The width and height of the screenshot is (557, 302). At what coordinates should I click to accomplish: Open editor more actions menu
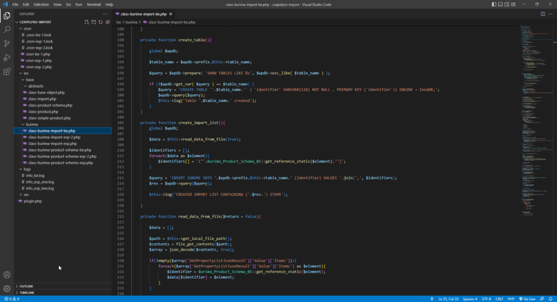[x=550, y=14]
